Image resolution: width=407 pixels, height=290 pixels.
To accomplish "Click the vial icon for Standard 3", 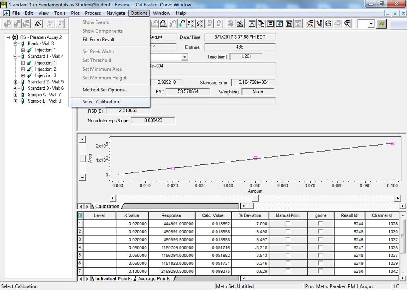I will pyautogui.click(x=23, y=88).
